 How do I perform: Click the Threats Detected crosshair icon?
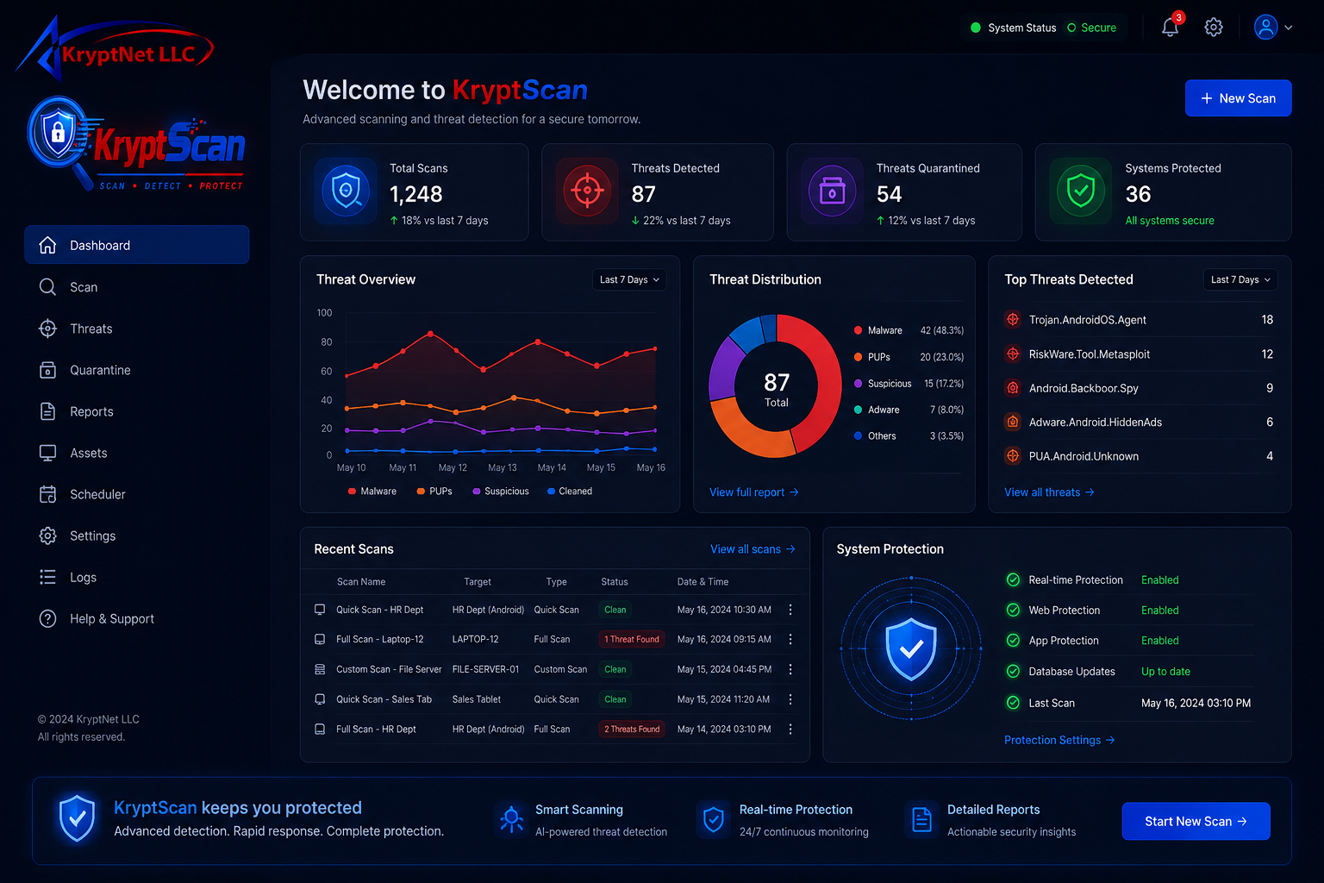pos(588,190)
